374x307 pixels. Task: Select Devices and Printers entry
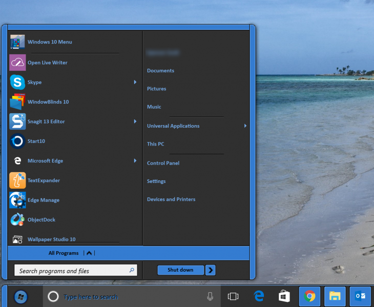(x=171, y=199)
